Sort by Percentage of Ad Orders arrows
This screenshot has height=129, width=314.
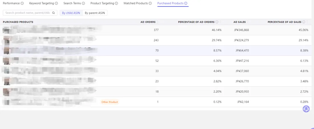click(x=220, y=22)
